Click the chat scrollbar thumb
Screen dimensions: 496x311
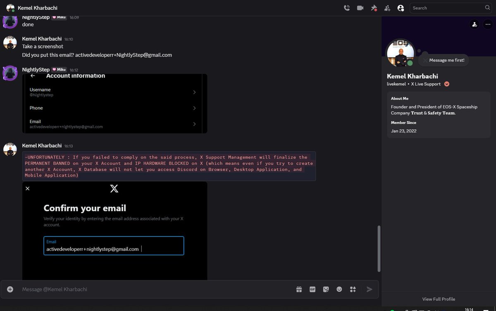[379, 249]
